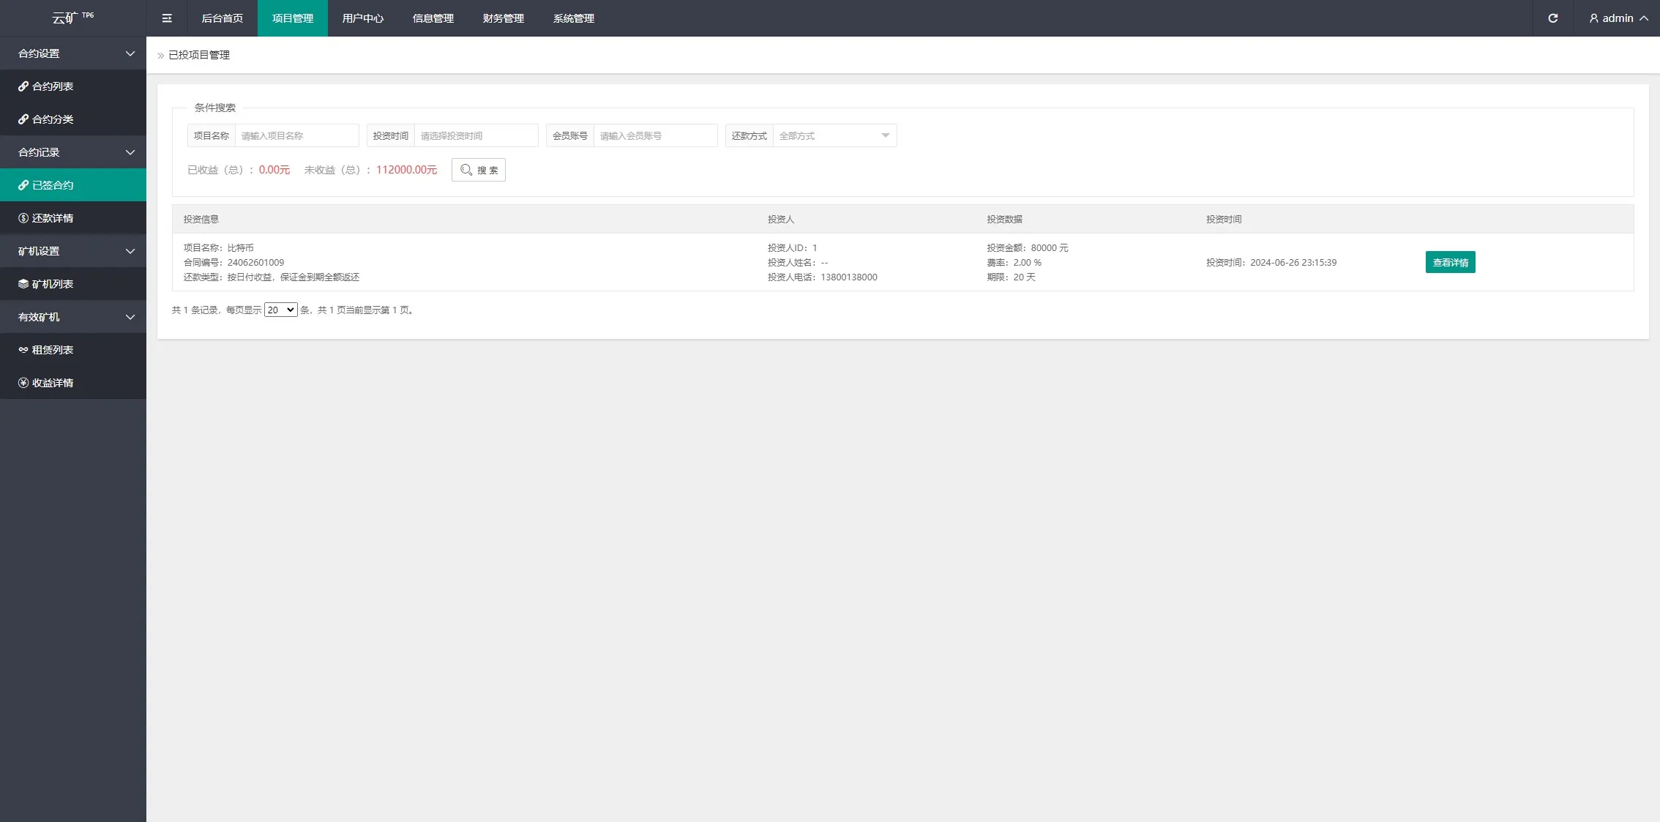Click the infinity icon beside 租赁列表
1660x822 pixels.
tap(23, 350)
